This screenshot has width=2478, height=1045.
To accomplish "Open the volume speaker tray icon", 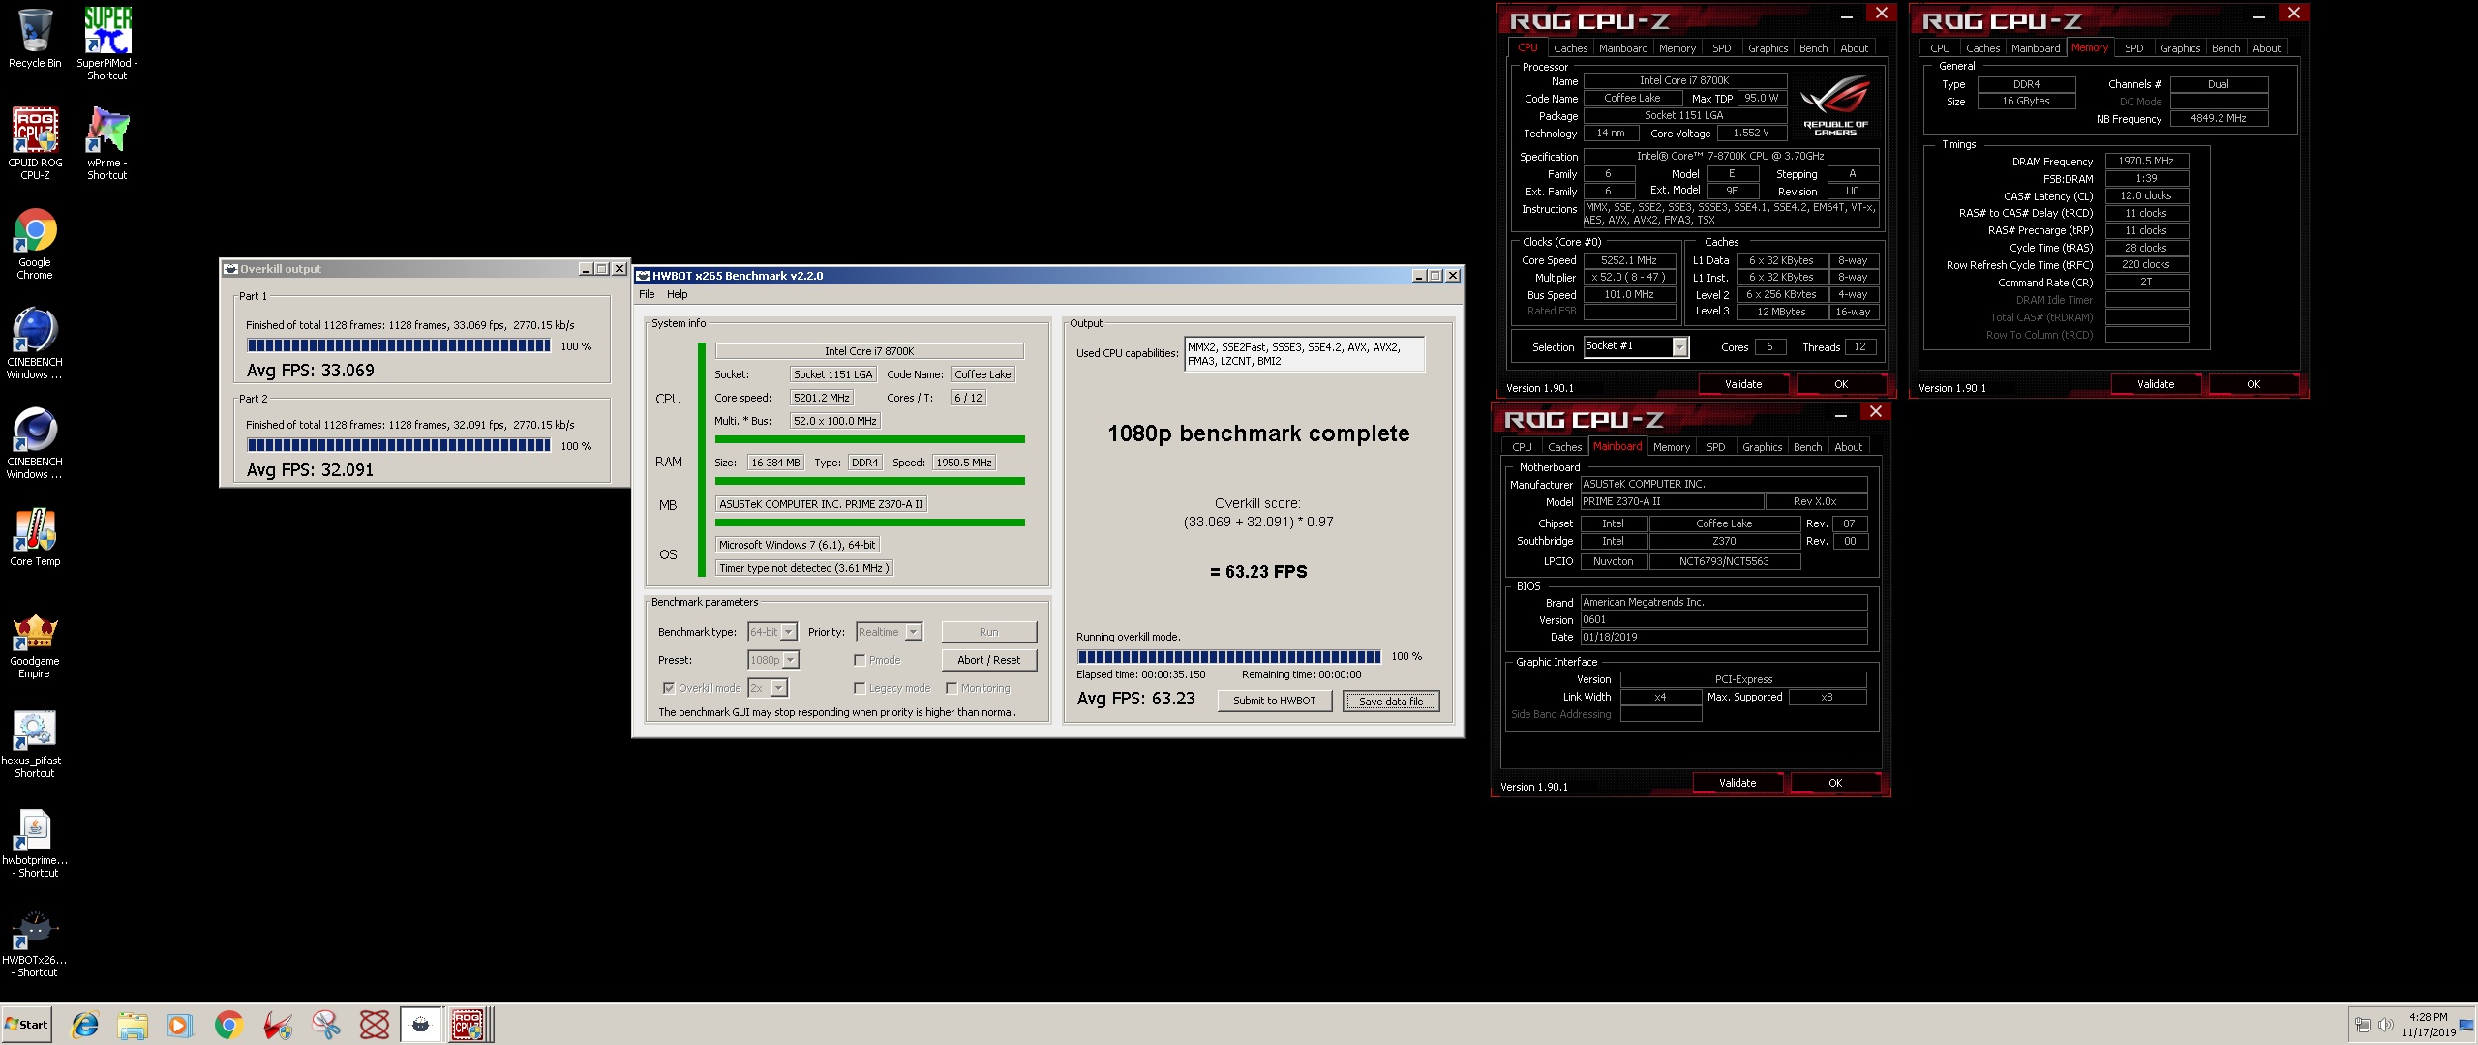I will pyautogui.click(x=2386, y=1025).
